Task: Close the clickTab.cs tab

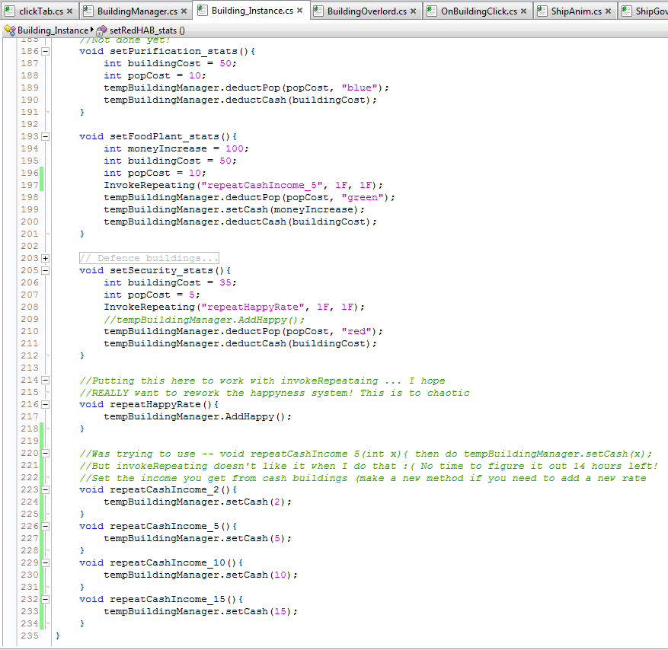Action: 69,11
